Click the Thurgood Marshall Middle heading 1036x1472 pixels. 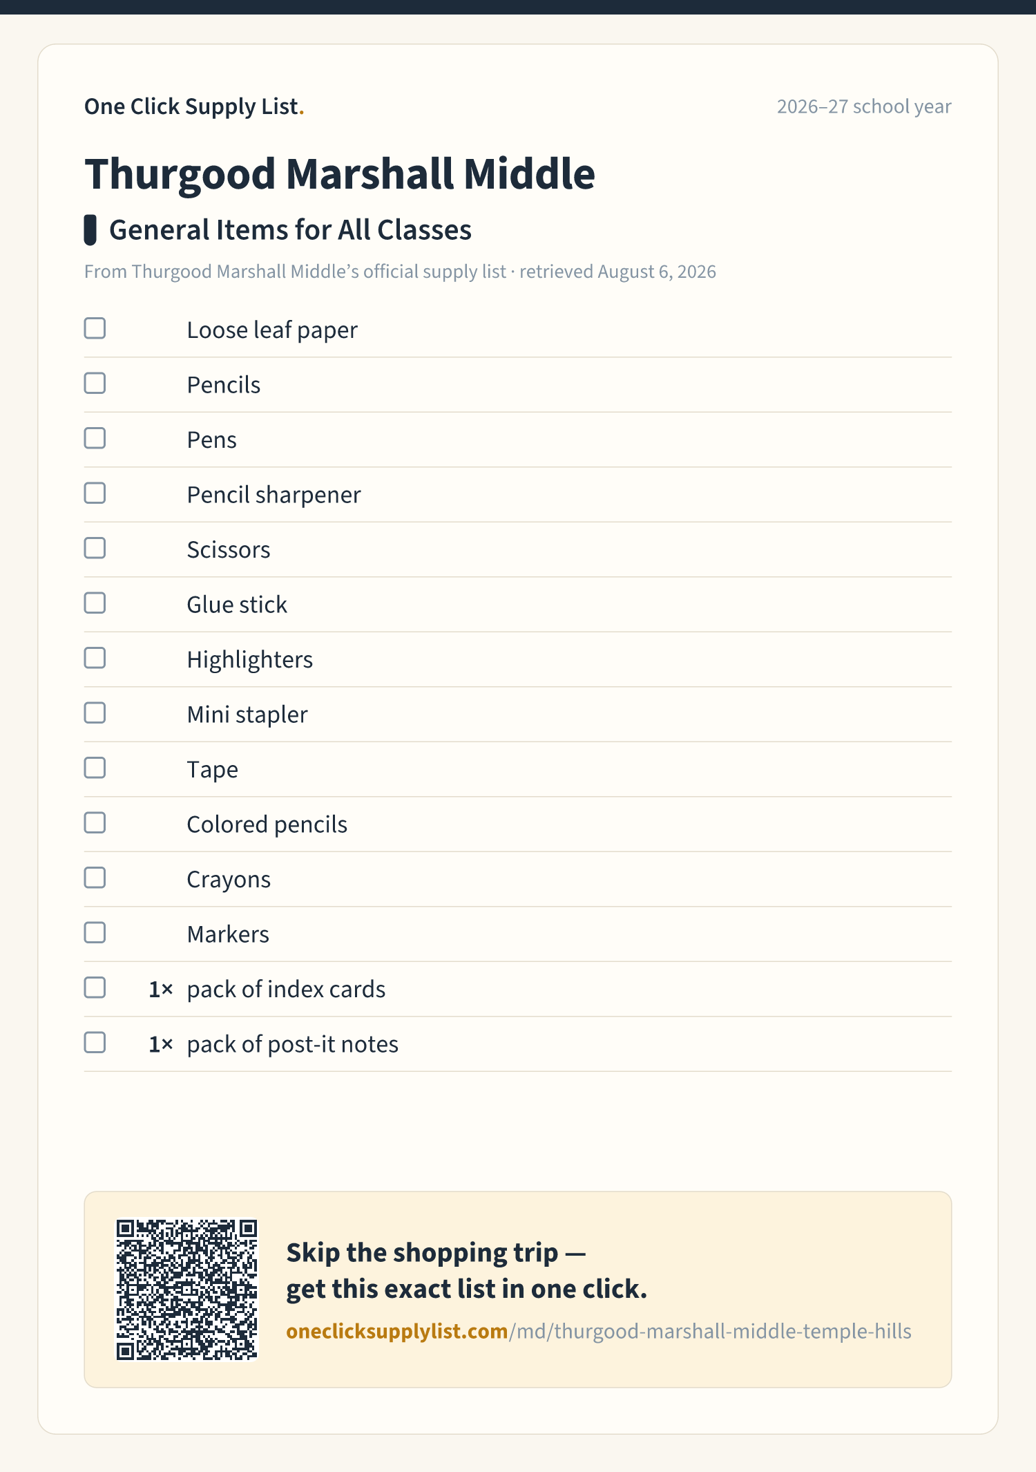coord(340,173)
